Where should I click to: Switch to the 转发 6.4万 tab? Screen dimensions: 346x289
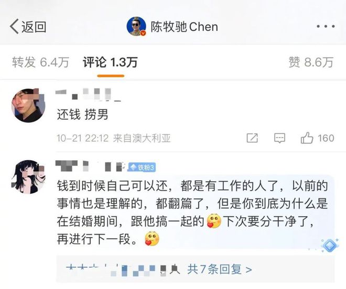click(x=40, y=62)
